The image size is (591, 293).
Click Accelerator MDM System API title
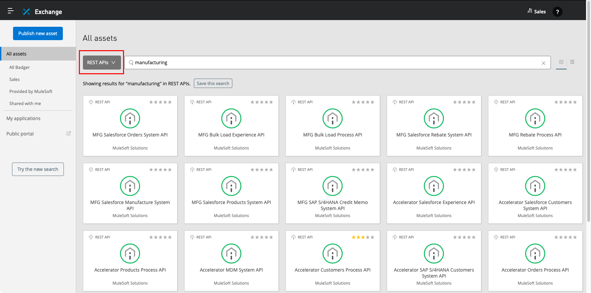click(x=231, y=270)
